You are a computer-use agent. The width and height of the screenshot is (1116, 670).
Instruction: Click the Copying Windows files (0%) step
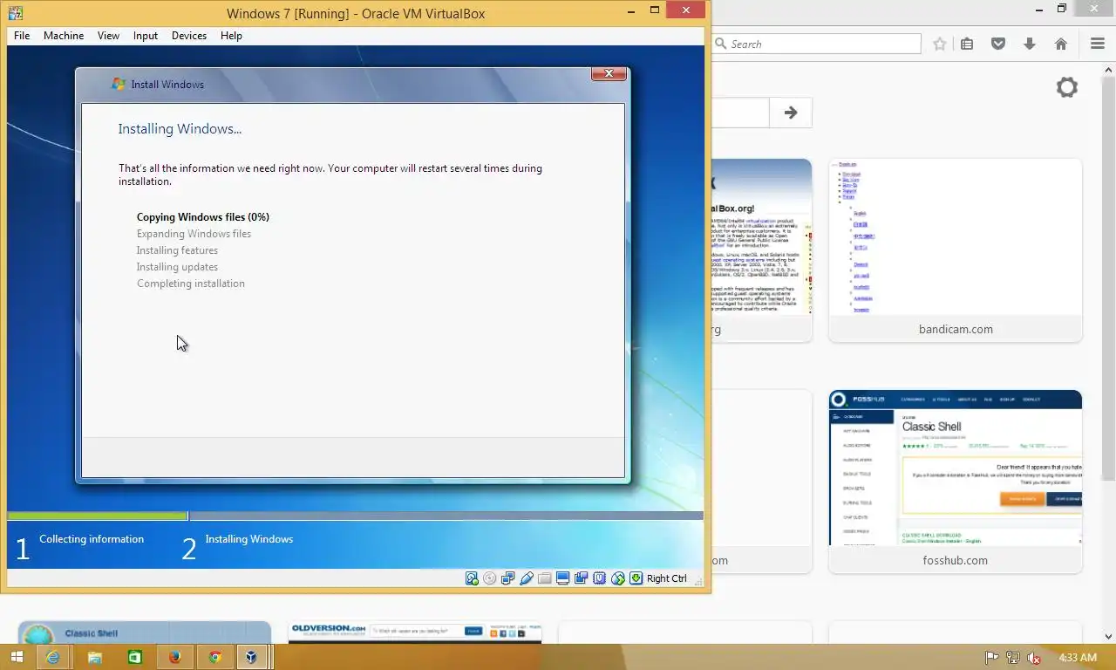(203, 217)
